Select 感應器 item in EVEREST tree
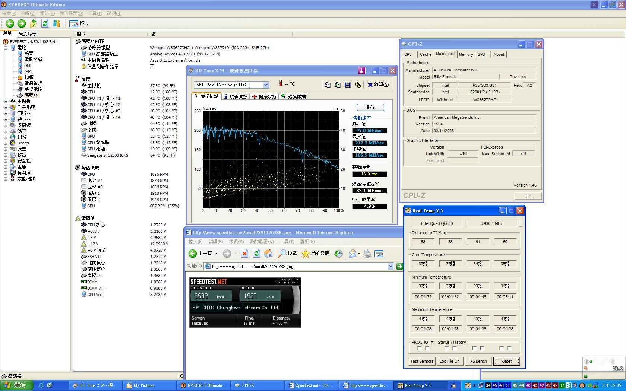Image resolution: width=626 pixels, height=391 pixels. (x=31, y=95)
